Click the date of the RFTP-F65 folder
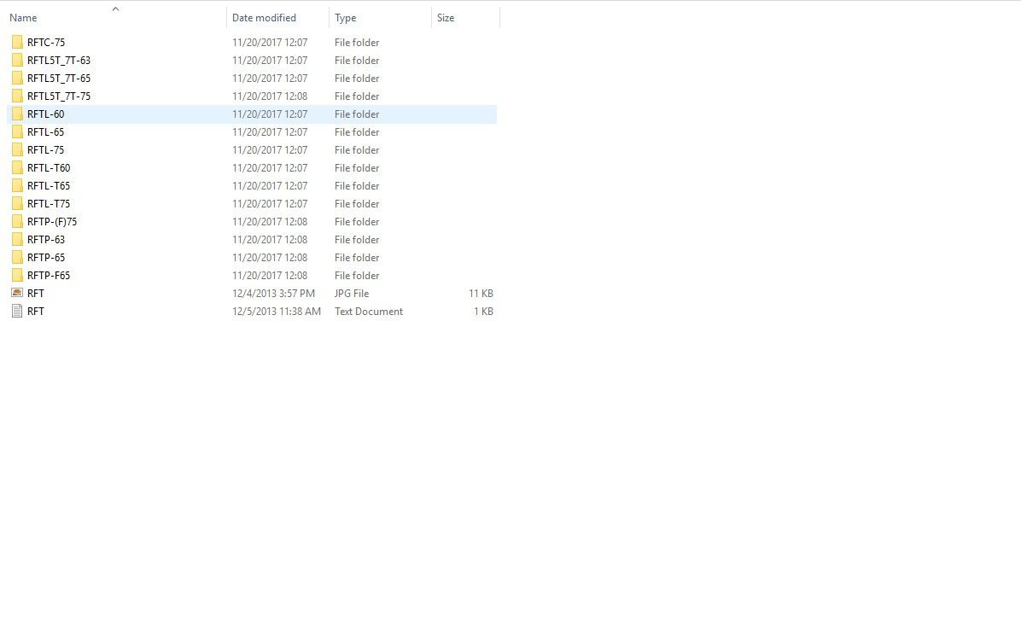Viewport: 1021px width, 630px height. (270, 276)
